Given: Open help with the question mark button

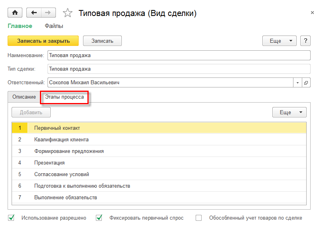Looking at the screenshot, I should coord(305,41).
